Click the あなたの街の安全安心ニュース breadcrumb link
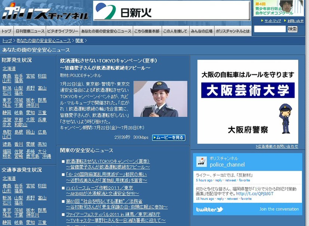309x226 pixels. pyautogui.click(x=43, y=40)
